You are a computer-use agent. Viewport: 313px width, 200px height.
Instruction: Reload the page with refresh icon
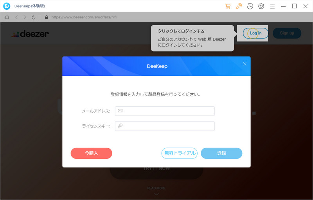(33, 17)
